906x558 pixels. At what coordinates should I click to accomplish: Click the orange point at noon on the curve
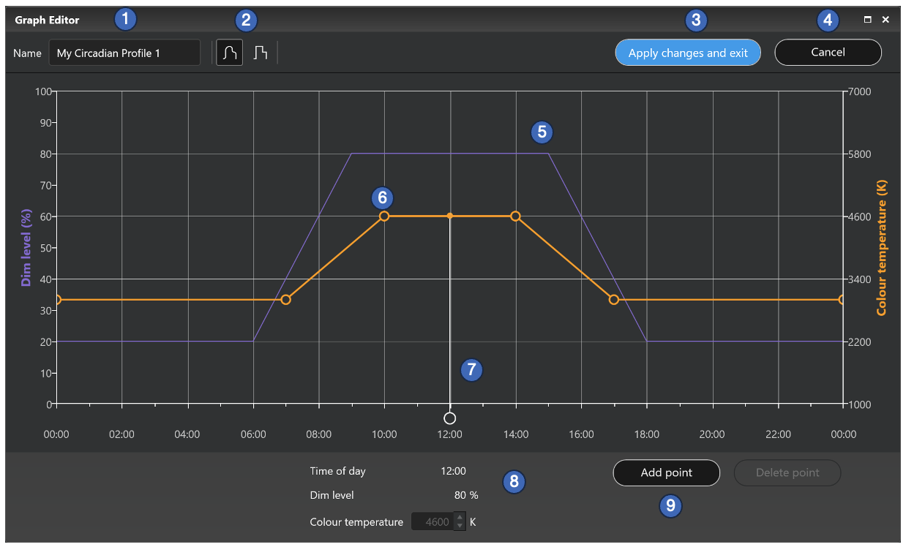(x=449, y=216)
